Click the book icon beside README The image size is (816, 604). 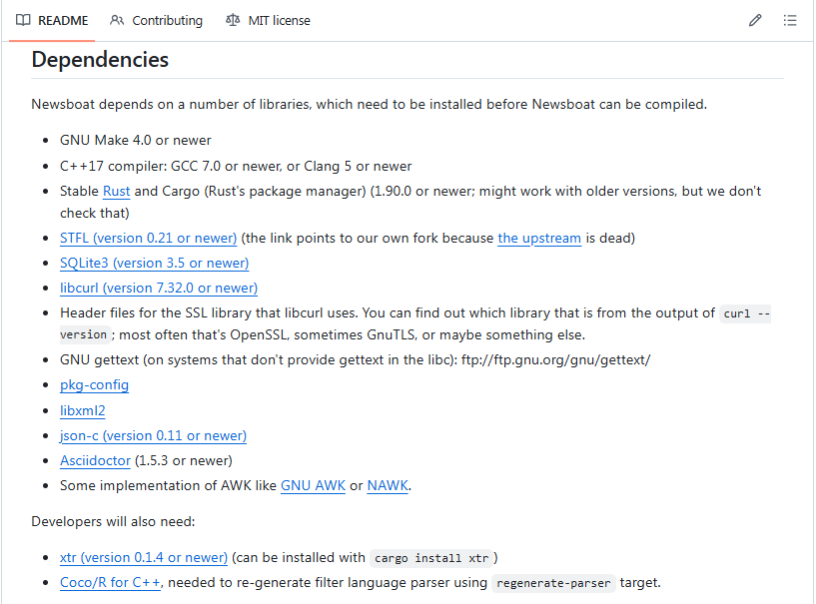(22, 20)
